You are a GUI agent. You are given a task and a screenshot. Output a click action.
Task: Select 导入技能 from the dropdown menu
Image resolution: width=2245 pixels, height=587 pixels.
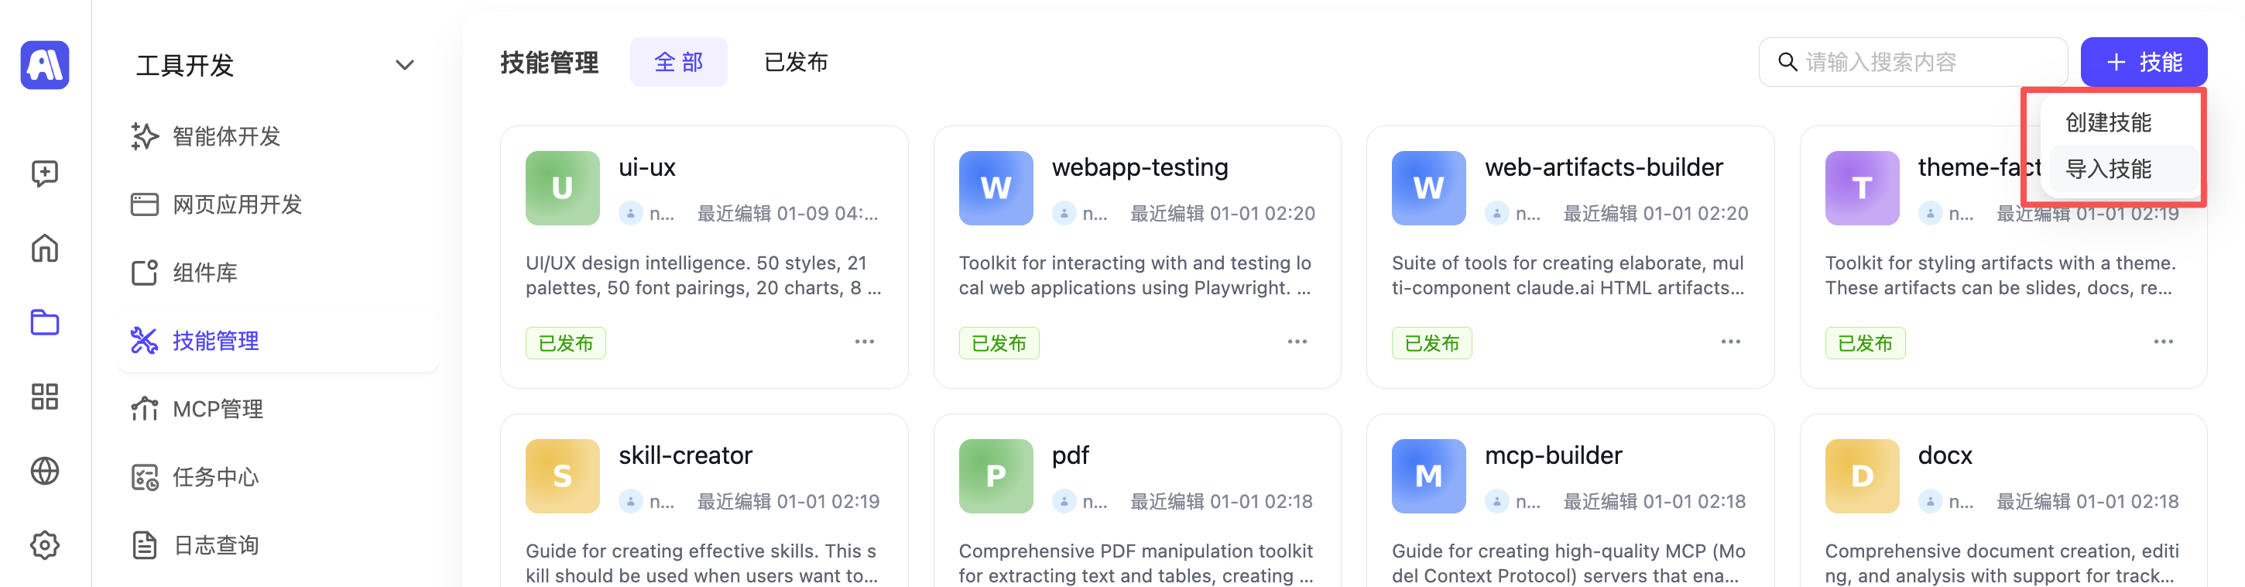[x=2108, y=170]
